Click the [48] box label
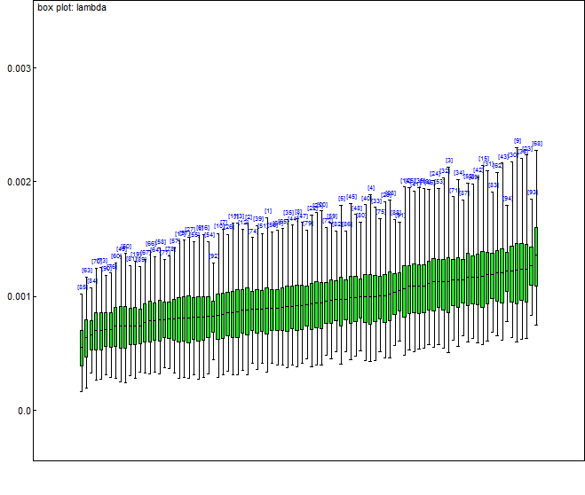Image resolution: width=585 pixels, height=495 pixels. 357,208
